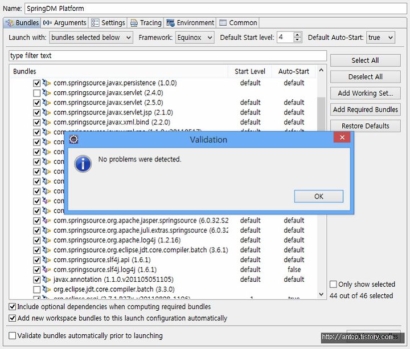The width and height of the screenshot is (410, 349).
Task: Click the Arguments tab (x)= icon
Action: click(48, 23)
